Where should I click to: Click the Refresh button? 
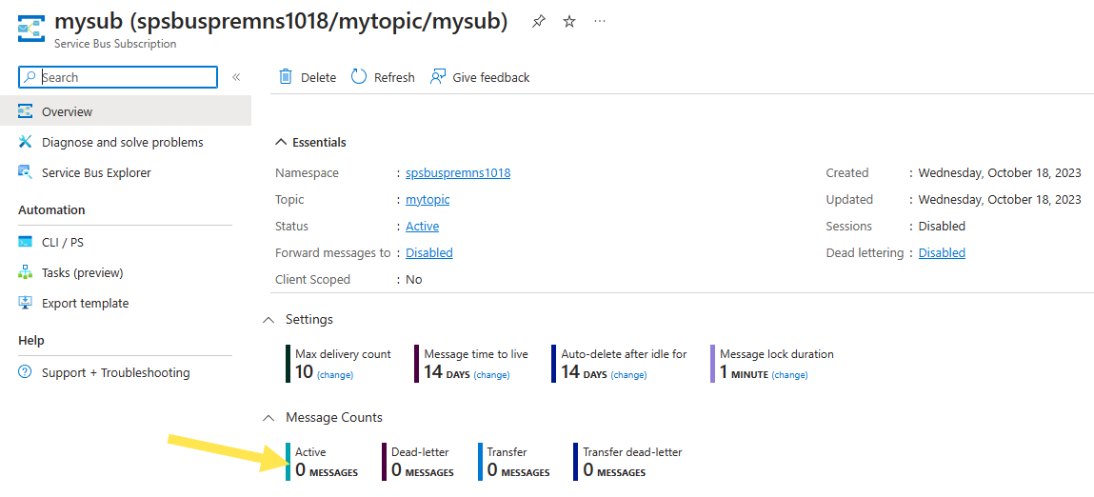pos(383,77)
